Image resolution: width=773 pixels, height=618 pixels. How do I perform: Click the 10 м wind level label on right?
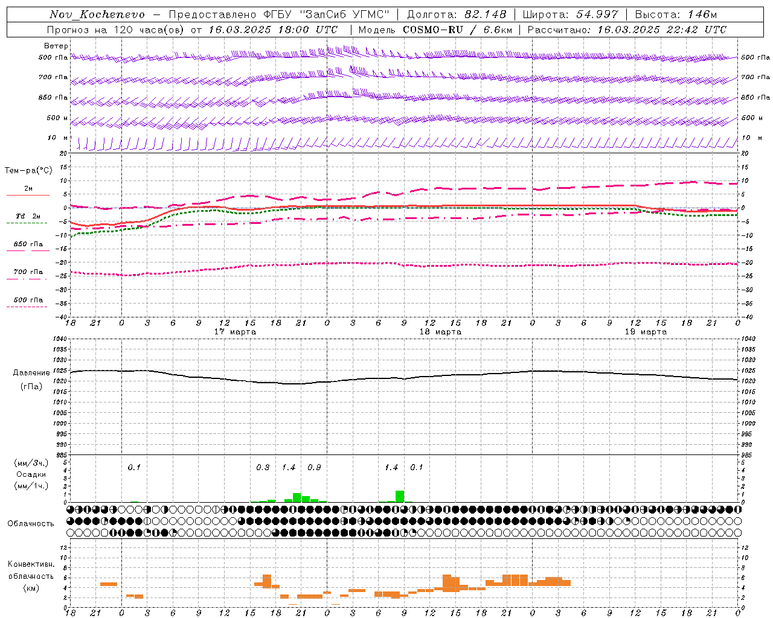click(x=751, y=138)
